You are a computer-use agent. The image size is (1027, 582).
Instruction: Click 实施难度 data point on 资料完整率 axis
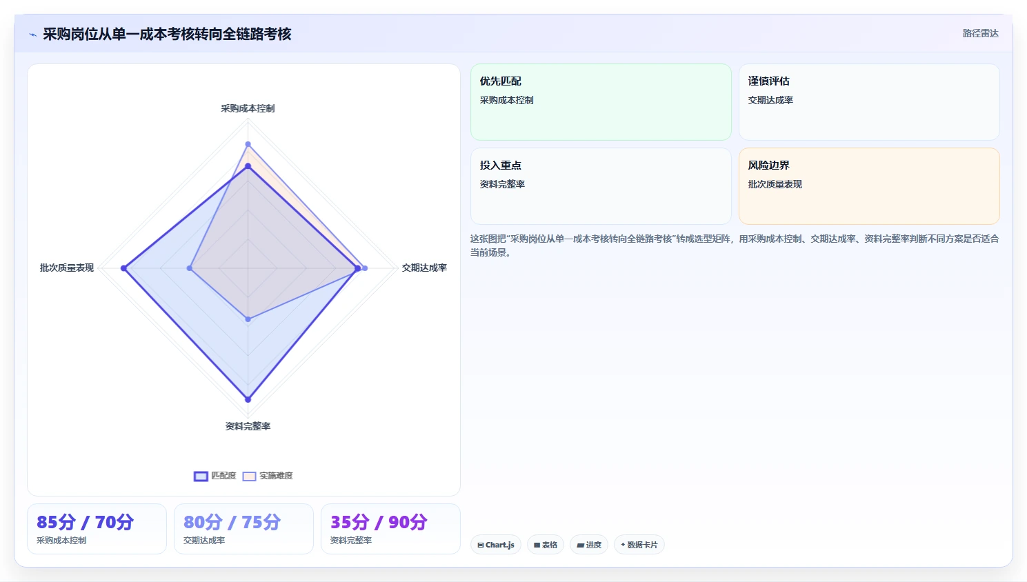[248, 319]
